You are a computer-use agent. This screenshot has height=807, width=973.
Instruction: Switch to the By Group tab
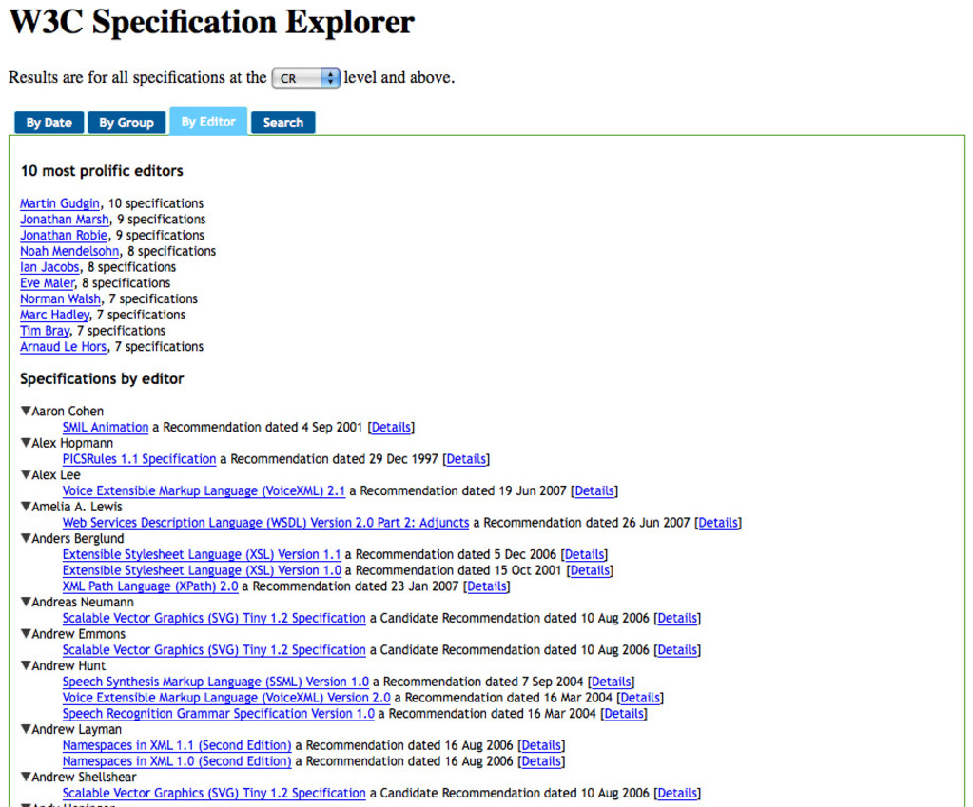tap(126, 123)
